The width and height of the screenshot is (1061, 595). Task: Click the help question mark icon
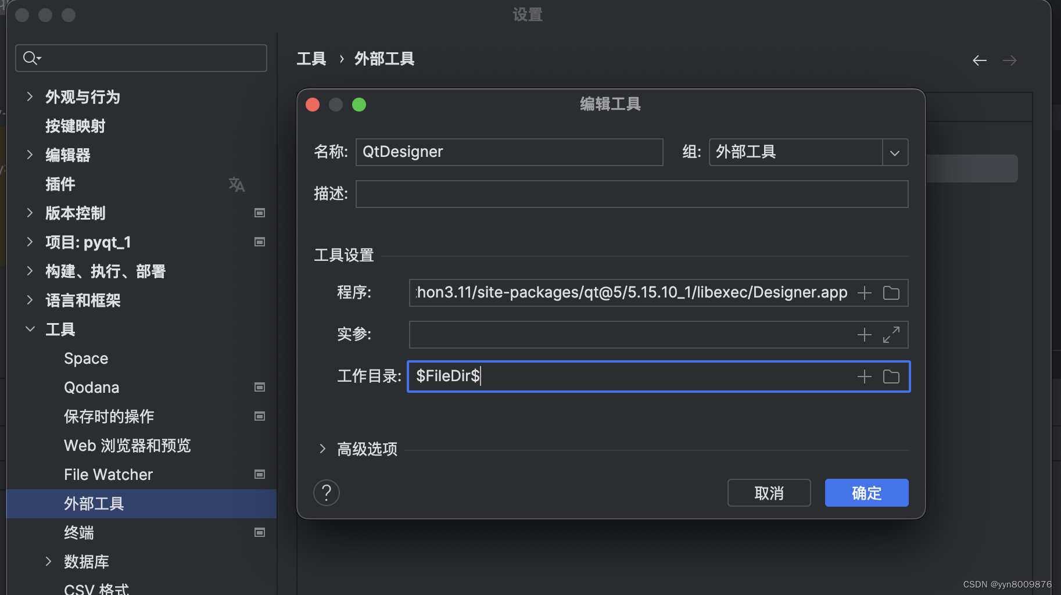point(327,492)
